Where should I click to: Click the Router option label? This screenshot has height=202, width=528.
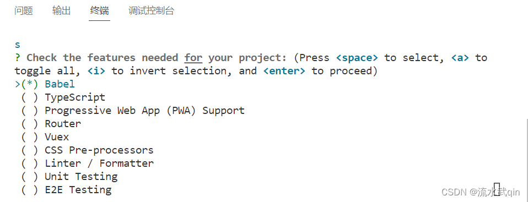(x=63, y=124)
